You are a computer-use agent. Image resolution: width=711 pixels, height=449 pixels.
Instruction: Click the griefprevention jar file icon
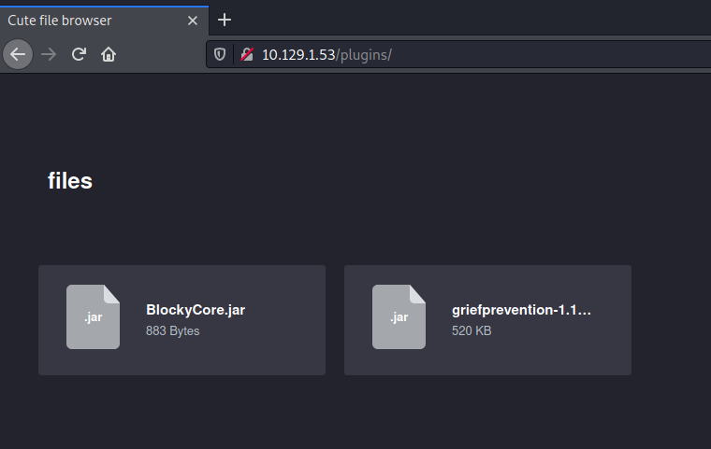tap(399, 316)
